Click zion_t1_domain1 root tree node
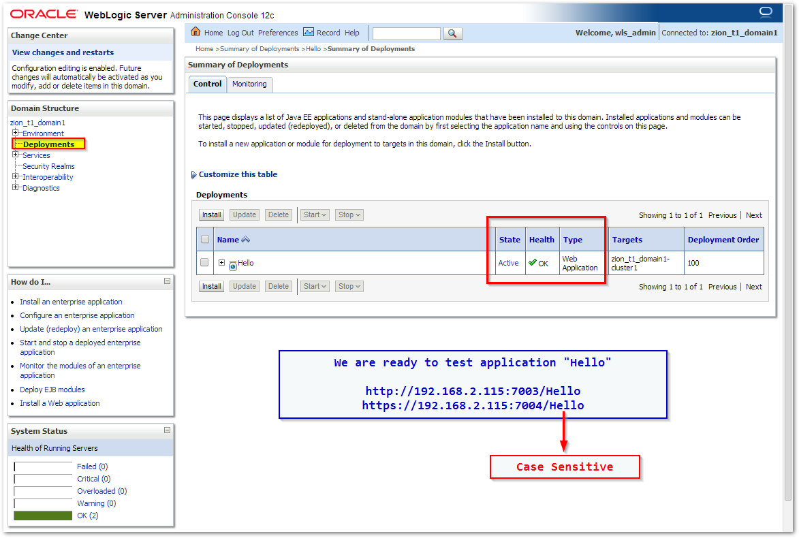Viewport: 799px width, 538px height. tap(37, 123)
